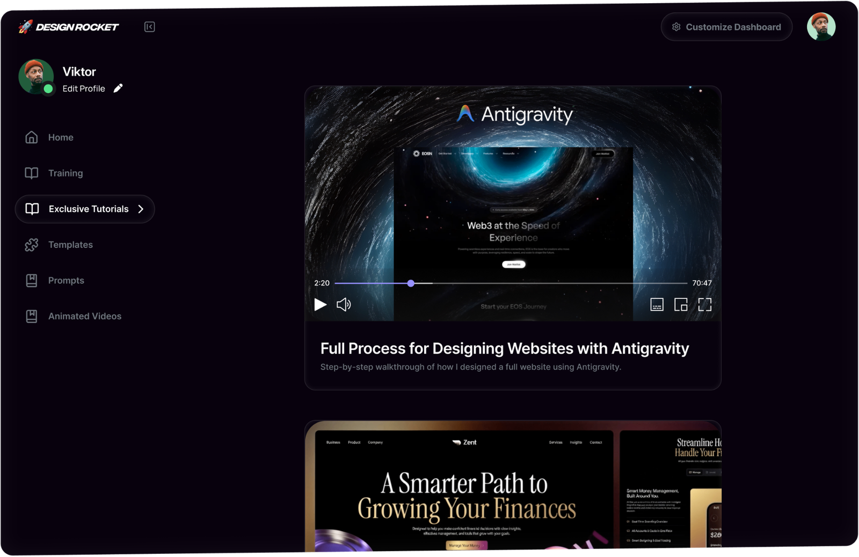859x557 pixels.
Task: Open the top-right user avatar menu
Action: tap(821, 27)
